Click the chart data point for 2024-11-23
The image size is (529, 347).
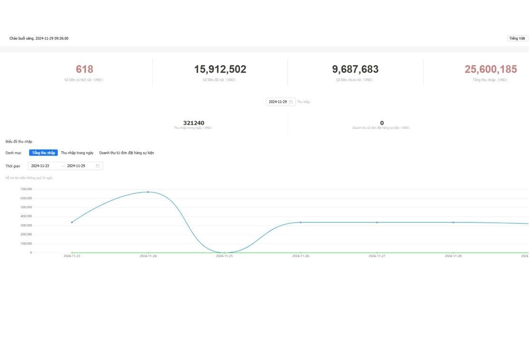(72, 222)
